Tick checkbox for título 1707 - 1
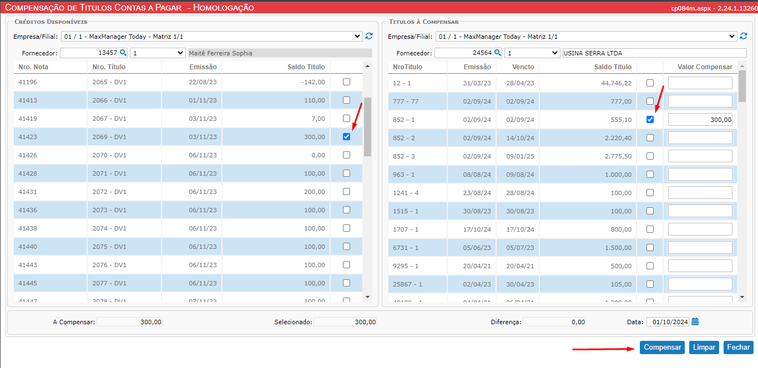The width and height of the screenshot is (758, 368). (650, 229)
